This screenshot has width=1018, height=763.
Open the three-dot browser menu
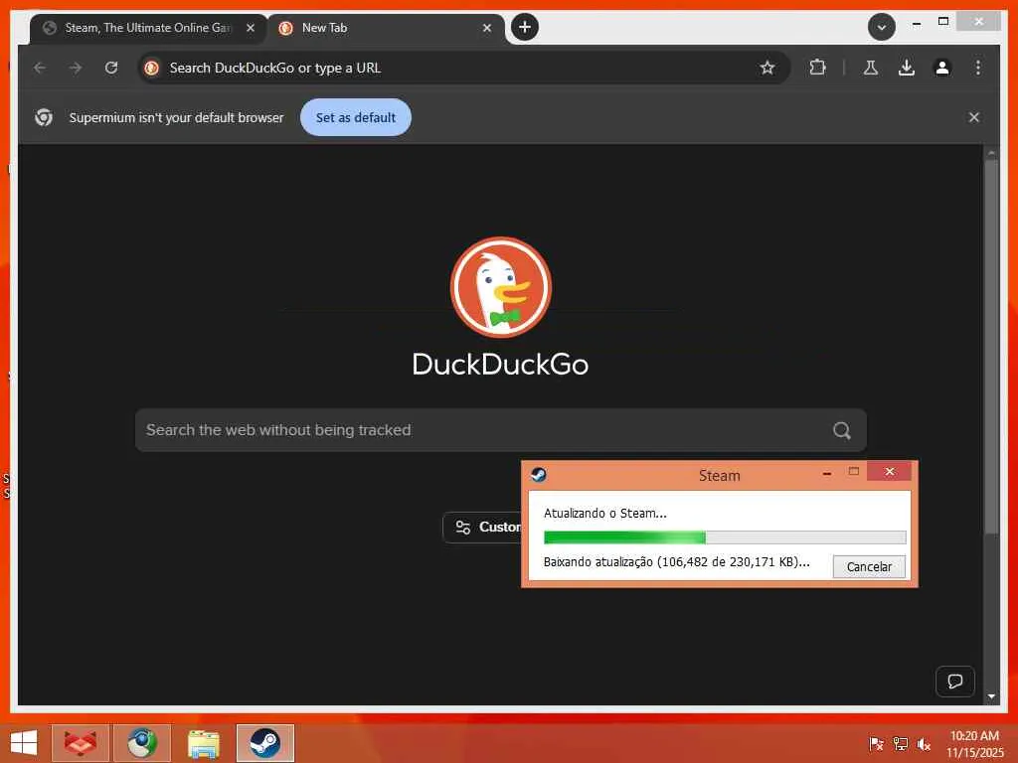pyautogui.click(x=978, y=68)
